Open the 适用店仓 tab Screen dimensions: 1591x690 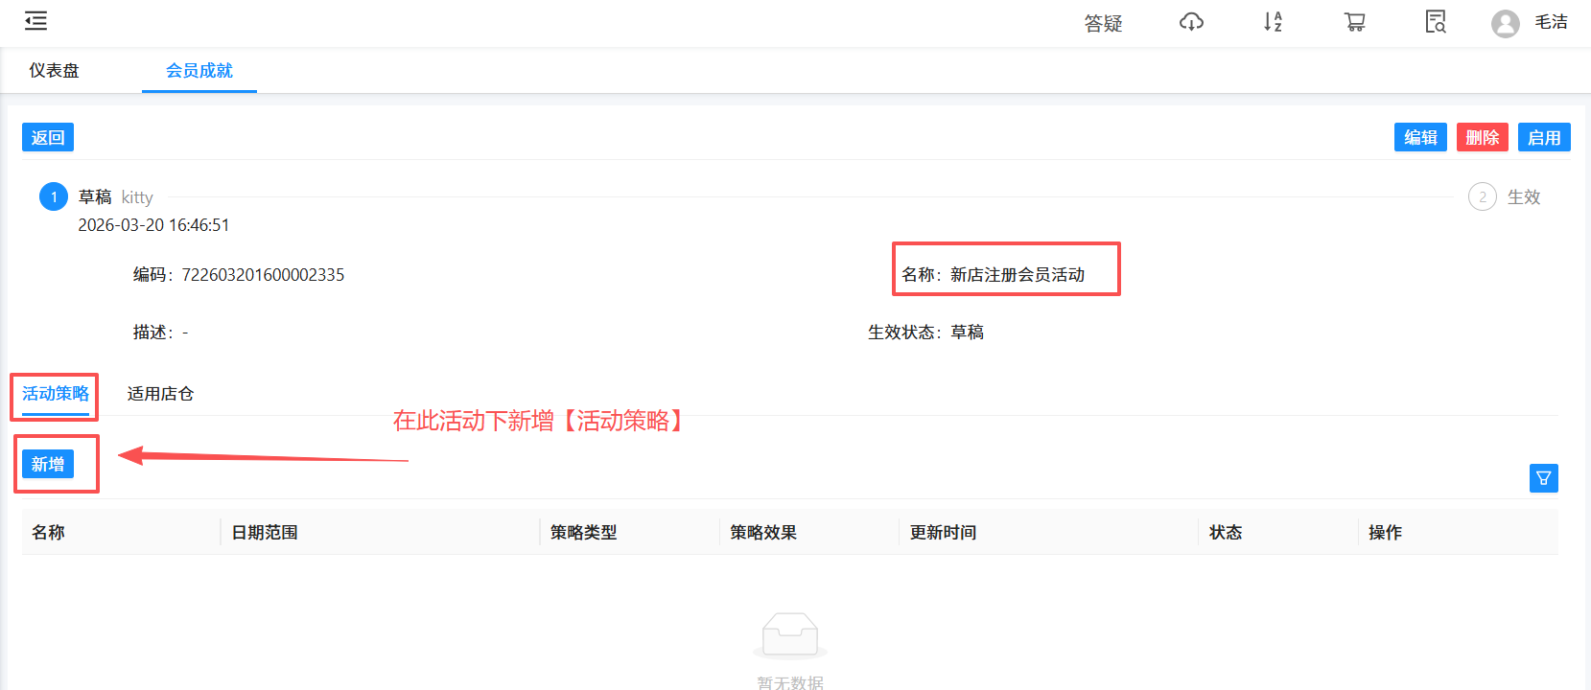(160, 394)
